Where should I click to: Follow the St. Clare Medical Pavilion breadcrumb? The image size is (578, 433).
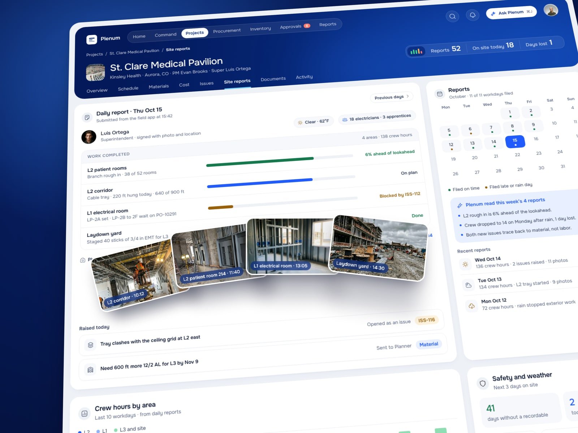coord(134,52)
